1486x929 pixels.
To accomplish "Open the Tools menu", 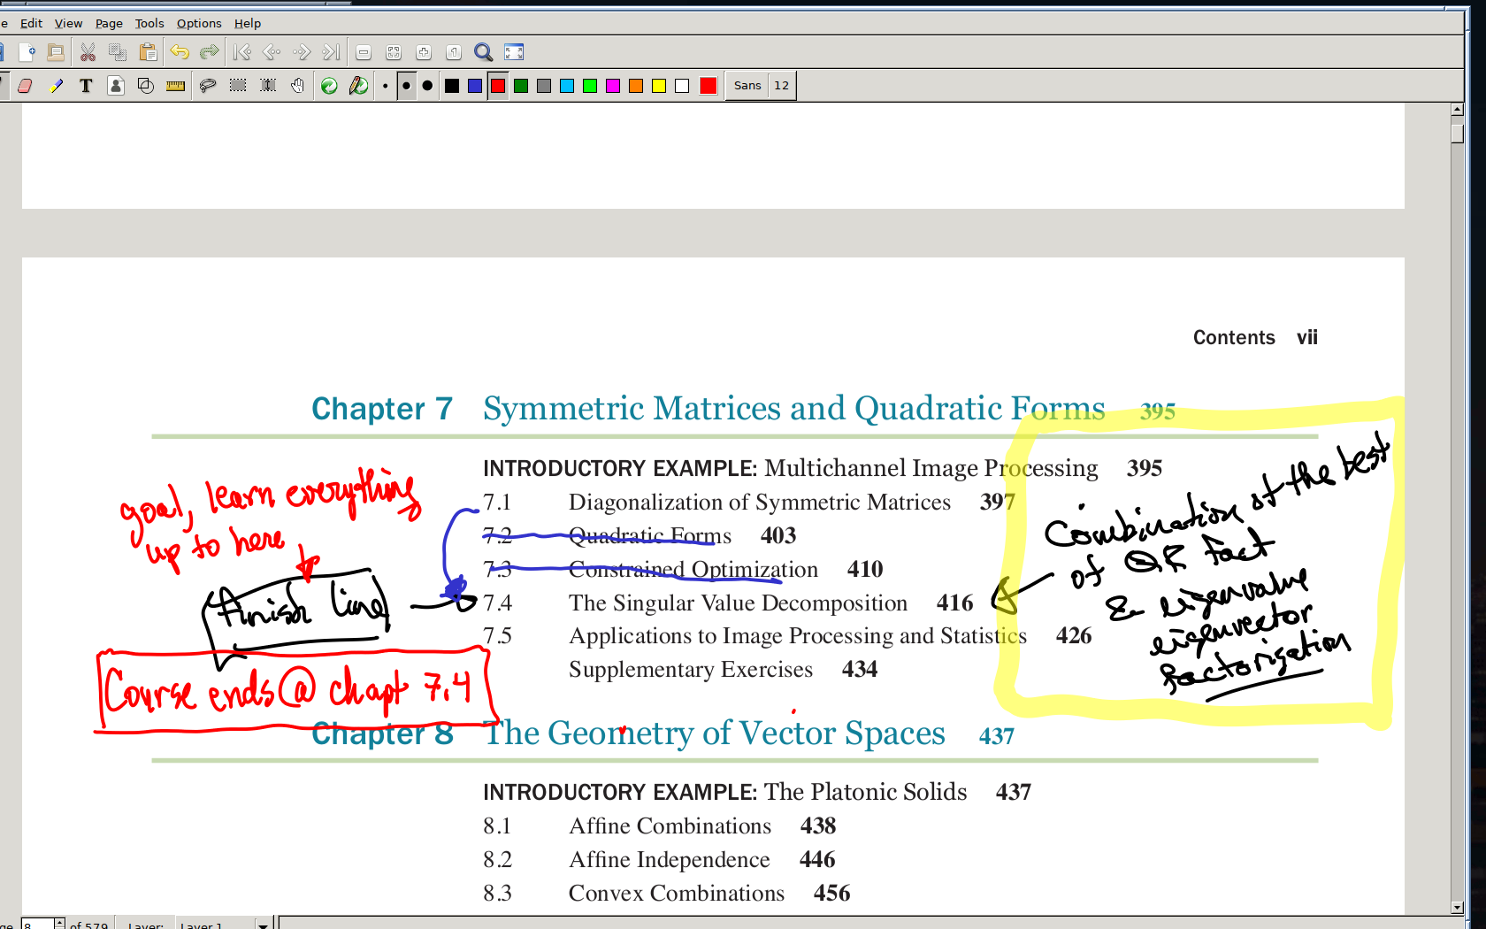I will [x=149, y=23].
